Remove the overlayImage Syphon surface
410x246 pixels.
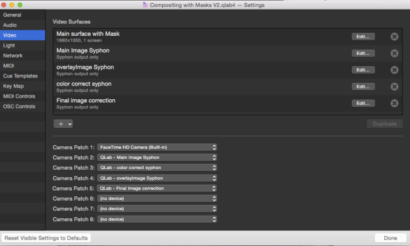395,70
